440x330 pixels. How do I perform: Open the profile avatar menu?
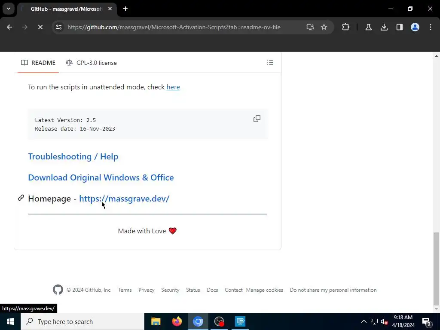click(415, 27)
